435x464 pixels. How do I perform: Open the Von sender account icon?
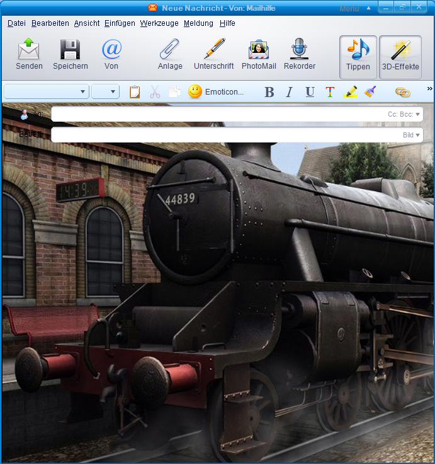[111, 54]
